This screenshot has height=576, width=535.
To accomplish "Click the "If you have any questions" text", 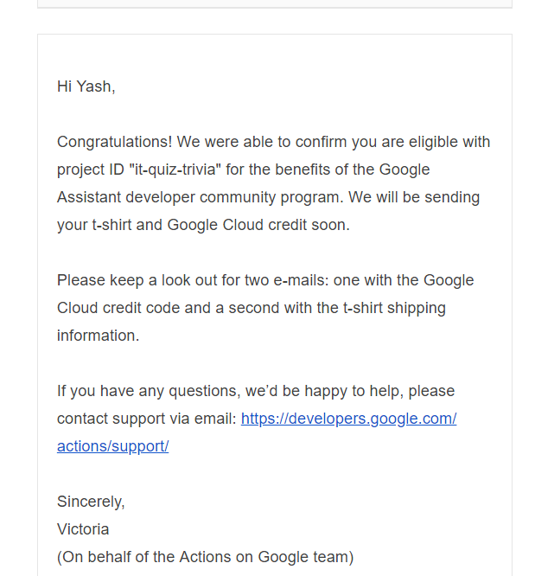I will (149, 391).
